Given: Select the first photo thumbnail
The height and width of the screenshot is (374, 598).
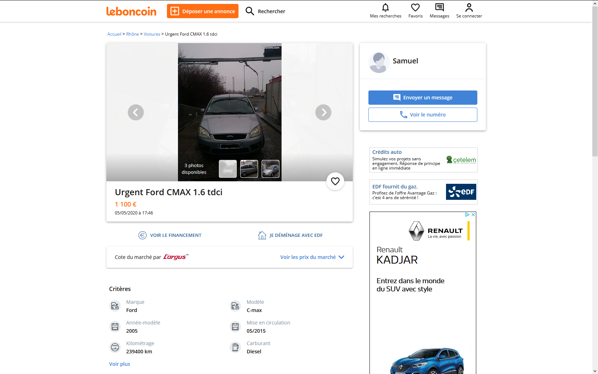Looking at the screenshot, I should 228,169.
